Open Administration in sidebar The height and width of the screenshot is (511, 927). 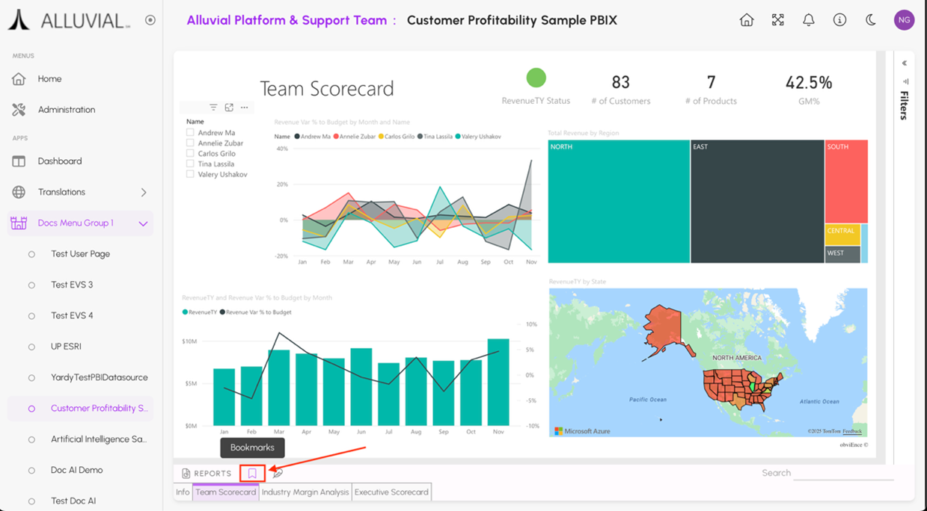click(67, 110)
